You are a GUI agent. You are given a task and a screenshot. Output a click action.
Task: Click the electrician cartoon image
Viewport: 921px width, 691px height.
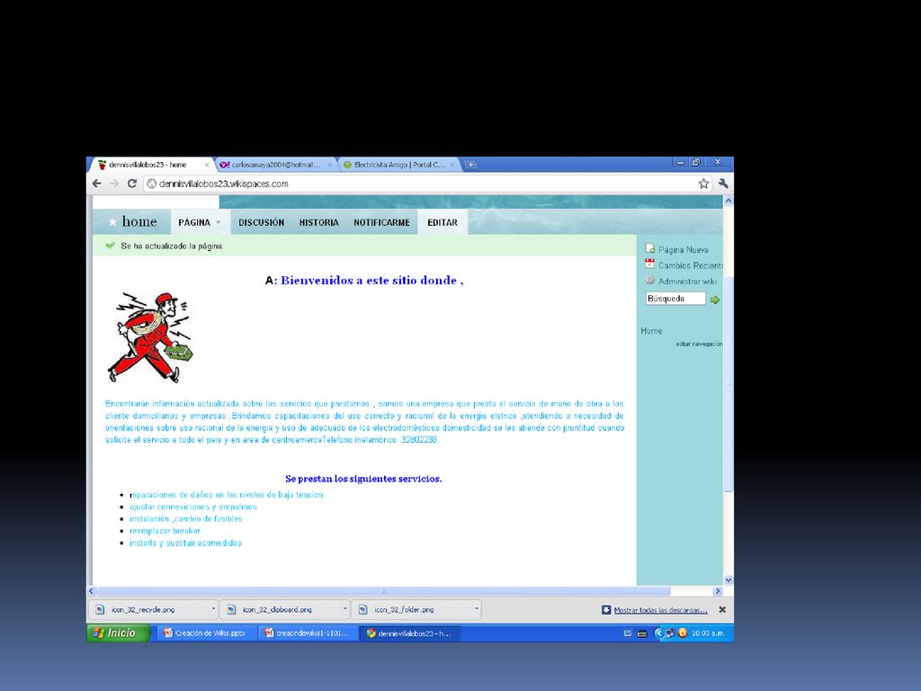coord(150,338)
